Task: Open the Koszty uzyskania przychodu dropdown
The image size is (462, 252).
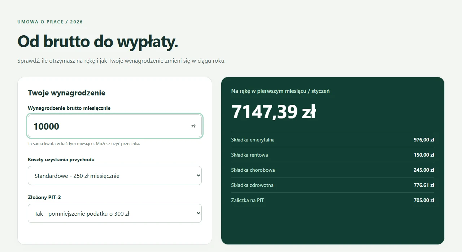Action: coord(114,176)
